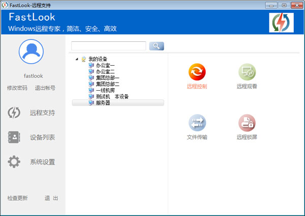Click 退出 exit link at bottom

coord(51,198)
